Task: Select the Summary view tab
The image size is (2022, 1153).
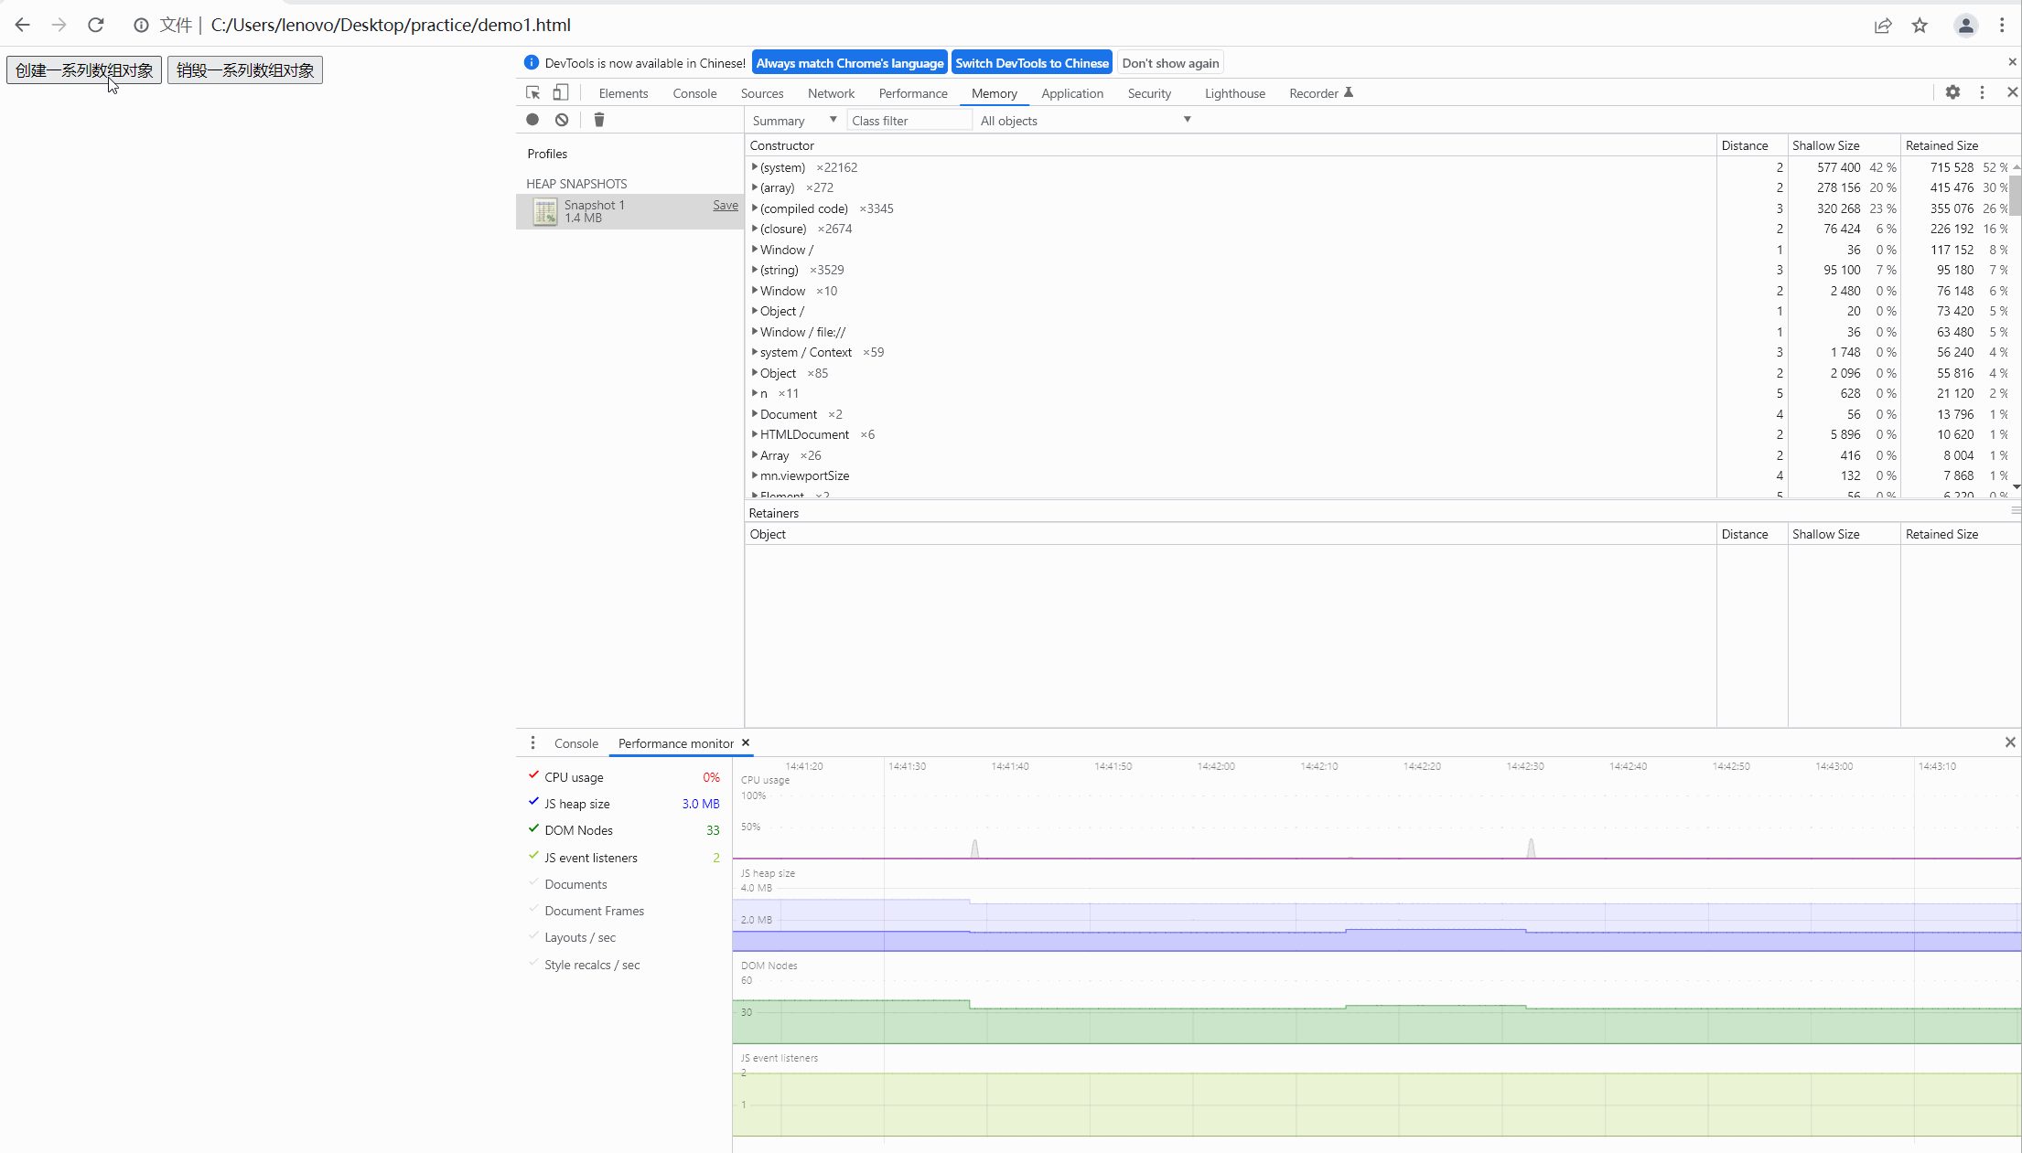Action: [x=791, y=121]
